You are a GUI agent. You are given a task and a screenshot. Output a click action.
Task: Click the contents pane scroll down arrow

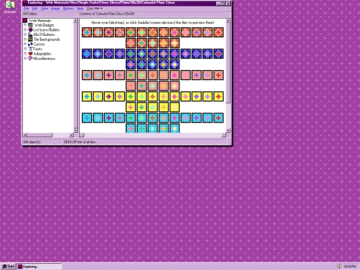click(228, 130)
